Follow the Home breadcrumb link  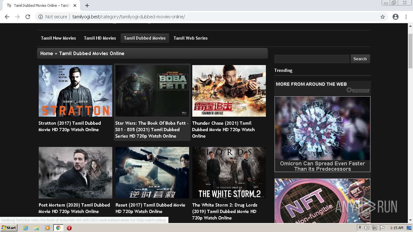[46, 53]
